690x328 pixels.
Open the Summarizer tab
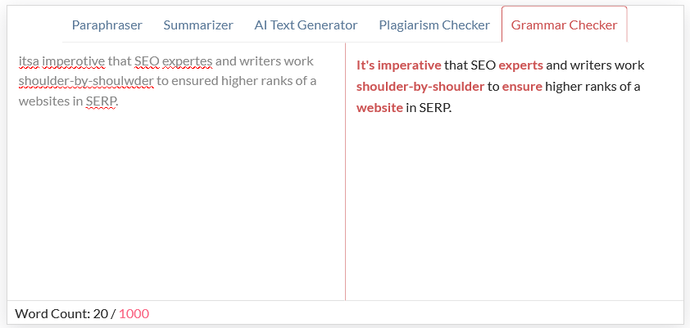[x=198, y=25]
